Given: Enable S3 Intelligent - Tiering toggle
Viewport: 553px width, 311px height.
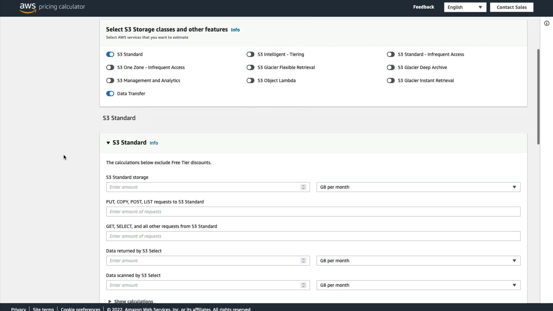Looking at the screenshot, I should (x=250, y=54).
